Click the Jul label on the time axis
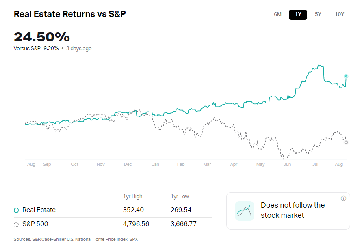 pos(315,164)
